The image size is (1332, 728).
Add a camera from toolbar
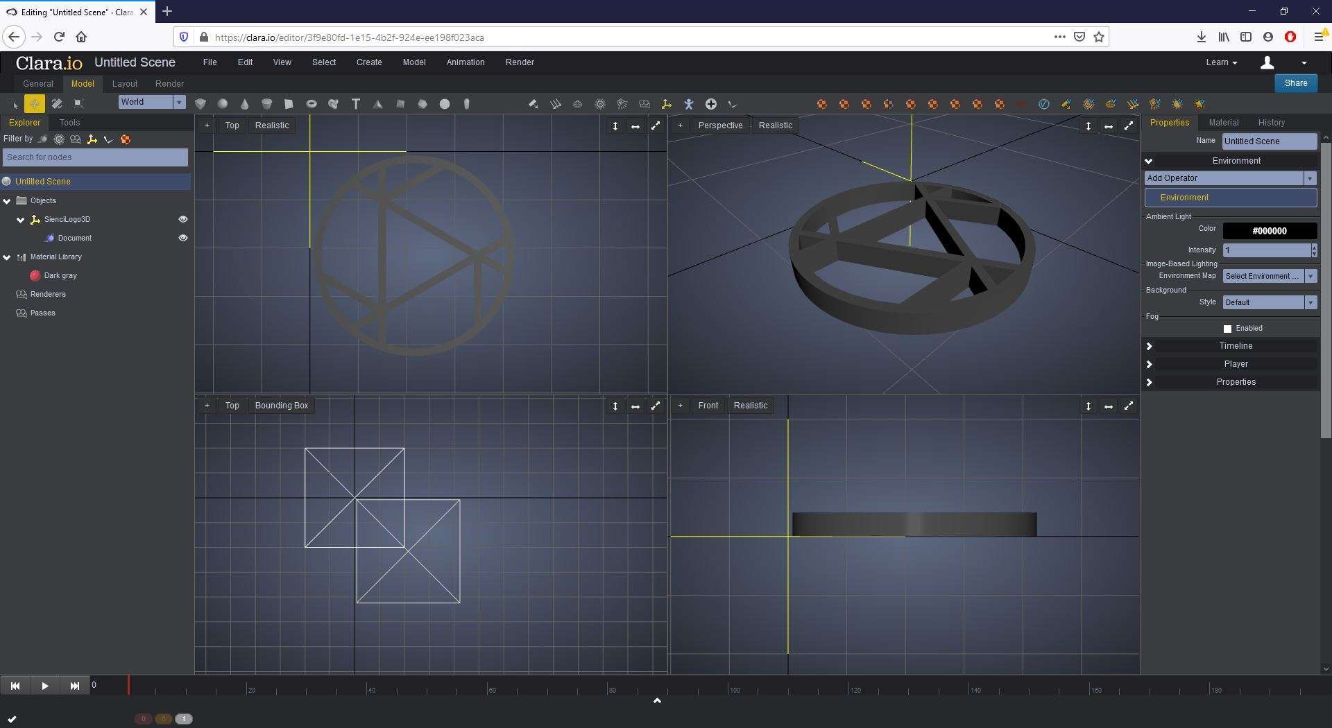pos(644,104)
